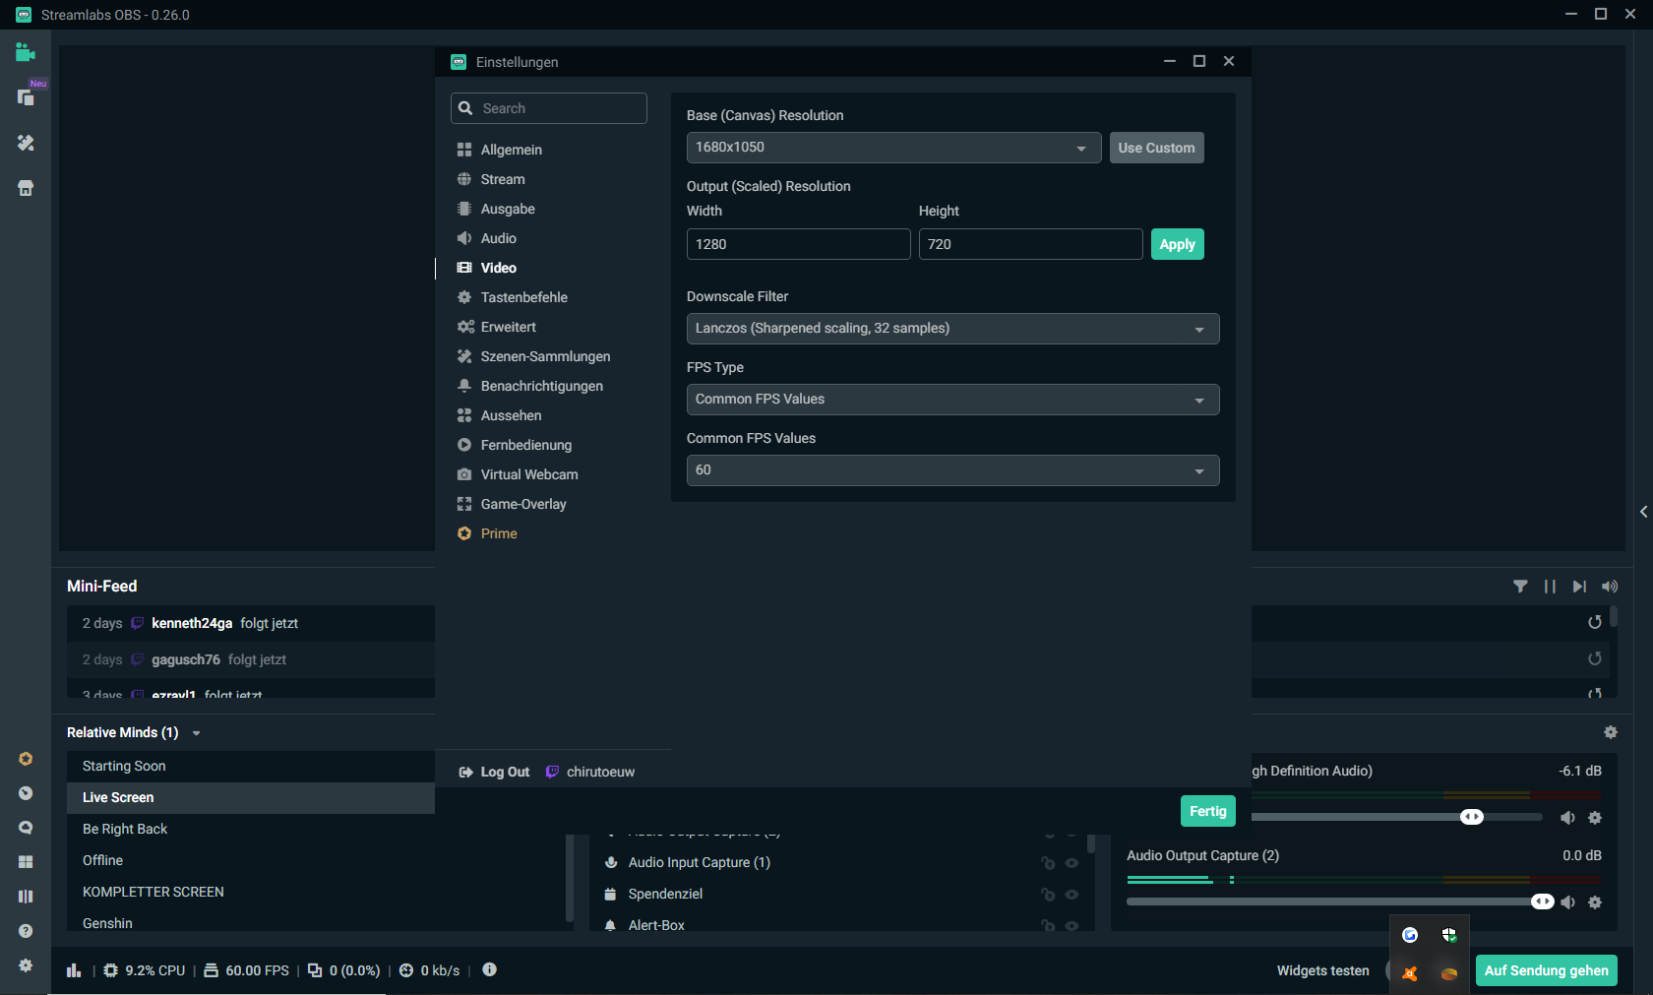Open the FPS Type dropdown
This screenshot has height=995, width=1653.
click(x=952, y=400)
